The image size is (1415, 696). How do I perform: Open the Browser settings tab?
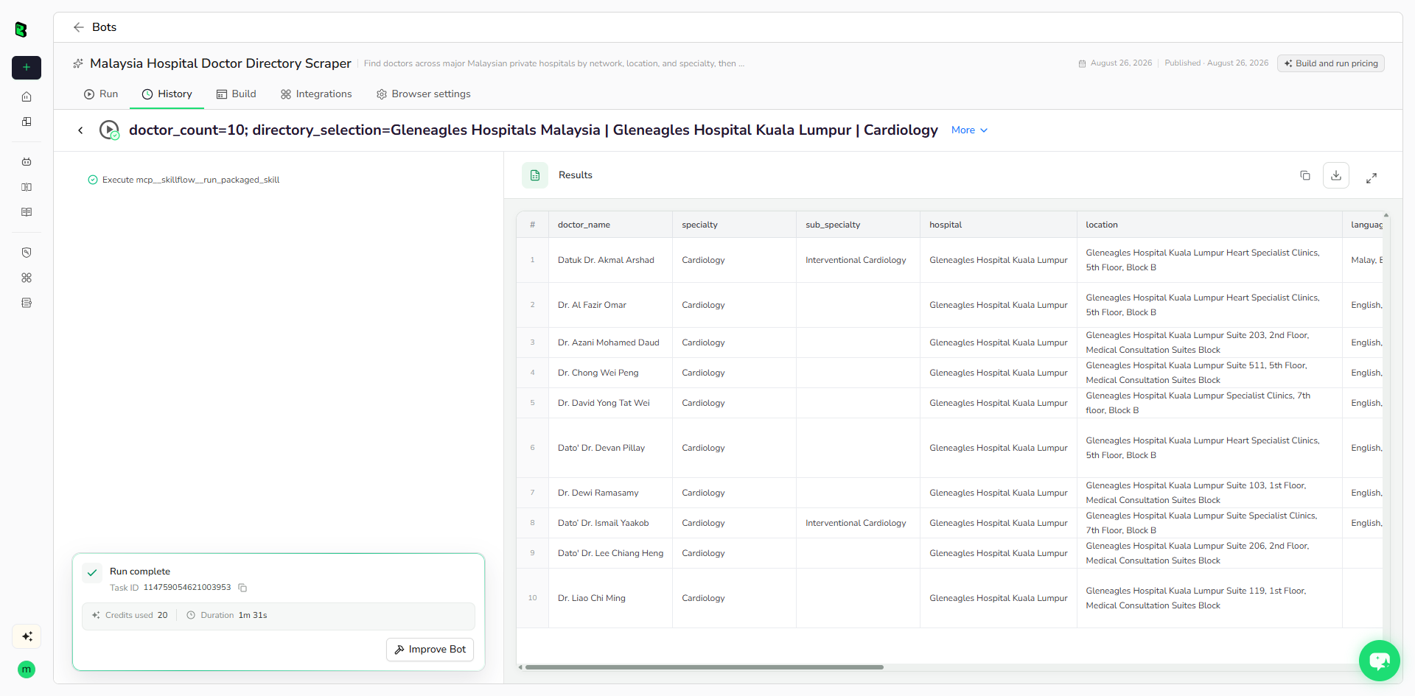point(423,94)
